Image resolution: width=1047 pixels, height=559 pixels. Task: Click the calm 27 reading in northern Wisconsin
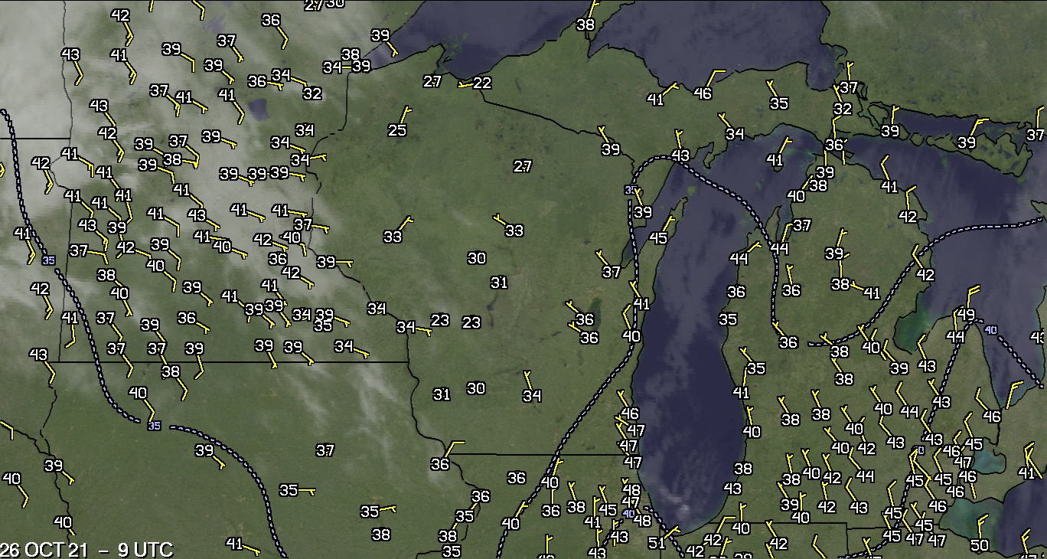coord(523,166)
